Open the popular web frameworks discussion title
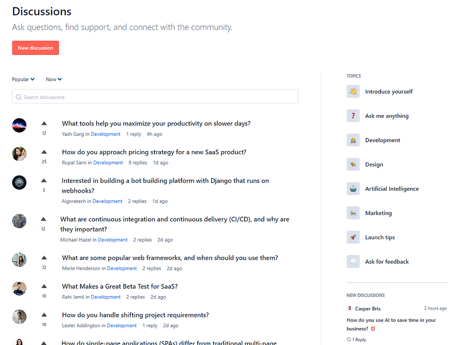 coord(170,258)
